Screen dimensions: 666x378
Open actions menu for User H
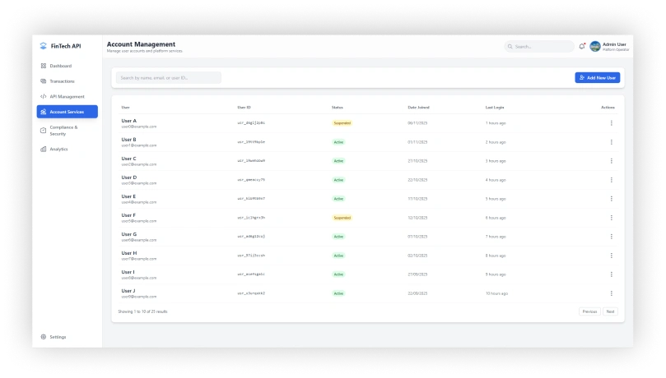611,255
